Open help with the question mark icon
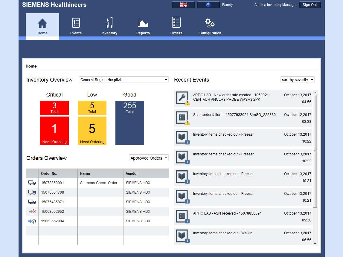343x257 pixels. point(208,5)
